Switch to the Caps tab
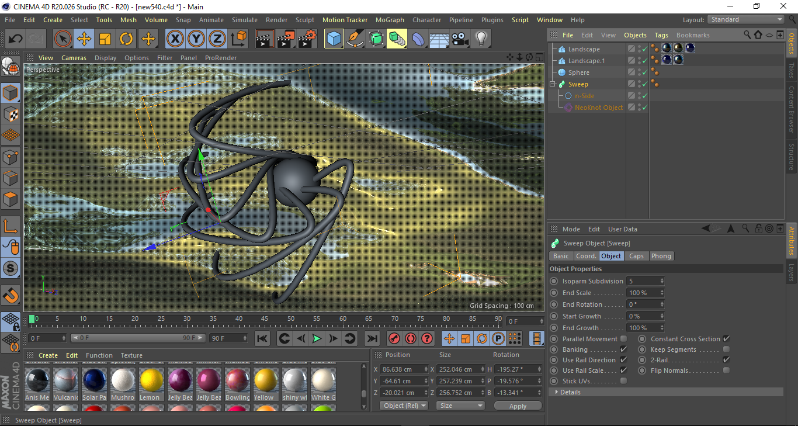Screen dimensions: 798x426 pos(636,256)
